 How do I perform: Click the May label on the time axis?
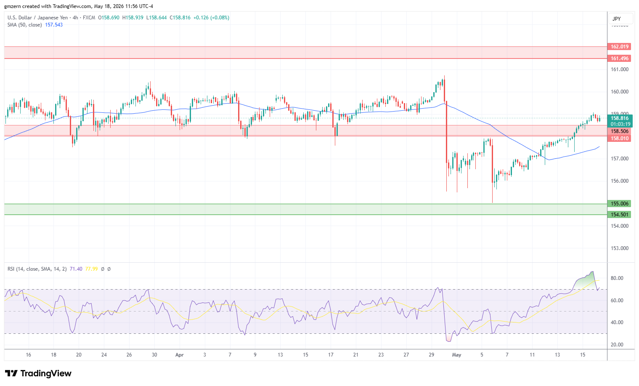pos(456,355)
